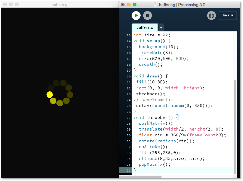
Task: Click the 'ellipse(0,35,size, size);' line
Action: click(x=172, y=158)
